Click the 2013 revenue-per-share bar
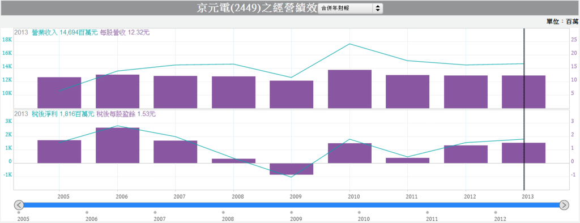Image resolution: width=580 pixels, height=223 pixels. click(524, 92)
